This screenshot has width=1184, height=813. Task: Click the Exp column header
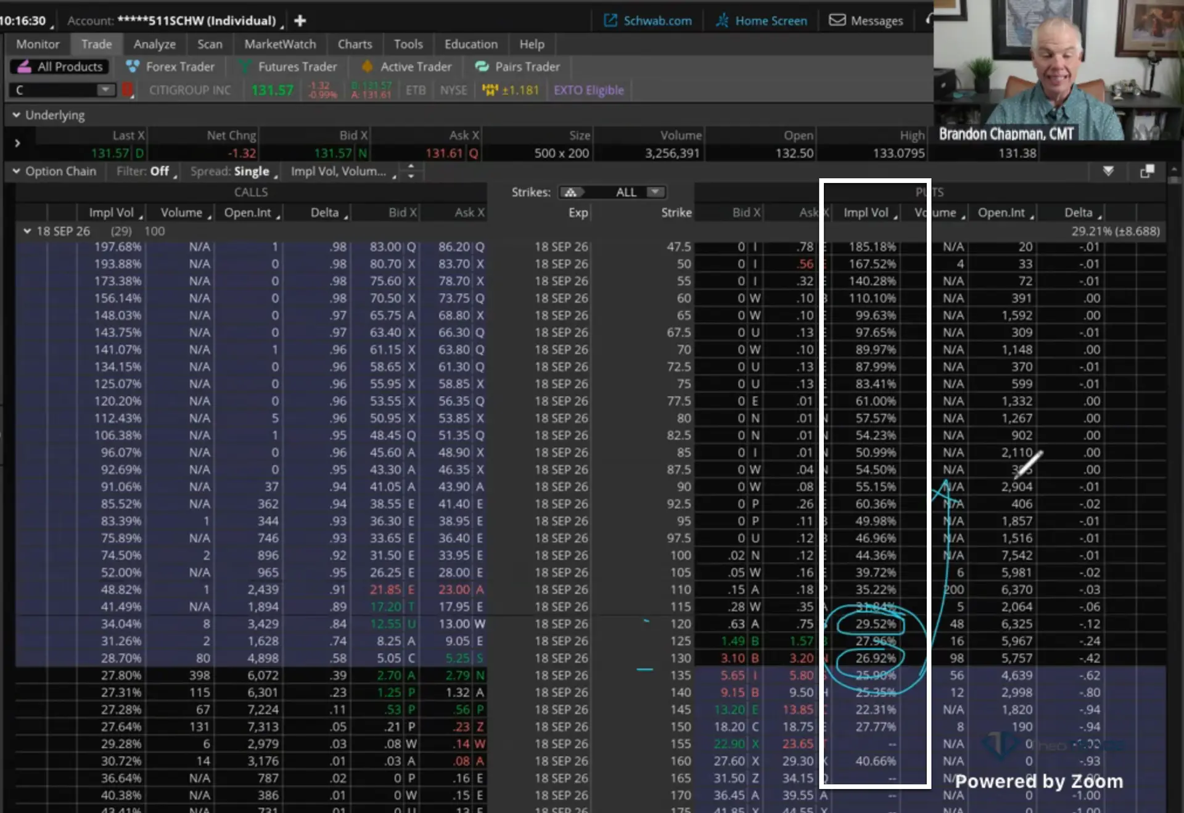tap(578, 213)
